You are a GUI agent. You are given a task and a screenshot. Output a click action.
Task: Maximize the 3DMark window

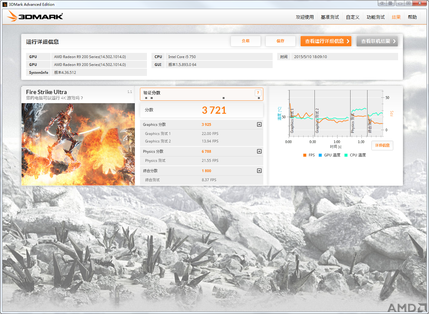click(x=408, y=3)
